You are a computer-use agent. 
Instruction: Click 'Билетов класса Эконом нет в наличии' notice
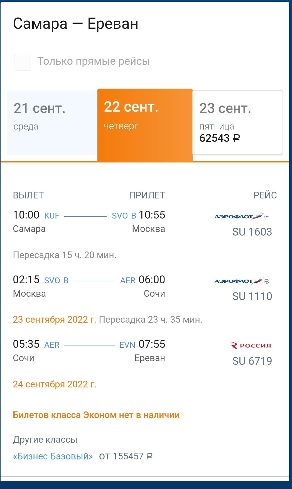[x=96, y=415]
